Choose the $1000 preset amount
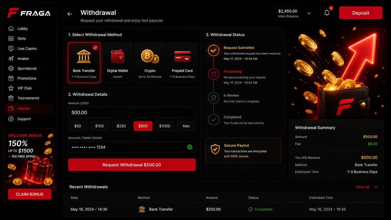The width and height of the screenshot is (391, 220). (165, 126)
